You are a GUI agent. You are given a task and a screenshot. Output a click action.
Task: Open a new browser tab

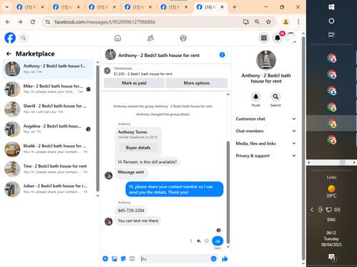click(234, 7)
